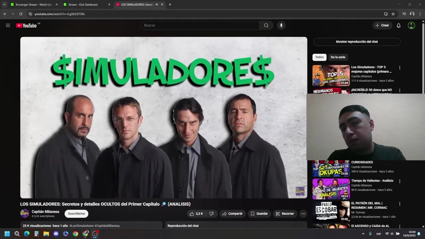The height and width of the screenshot is (239, 425).
Task: Open the TOP 5 mejores capítulos thumbnail
Action: tap(331, 75)
